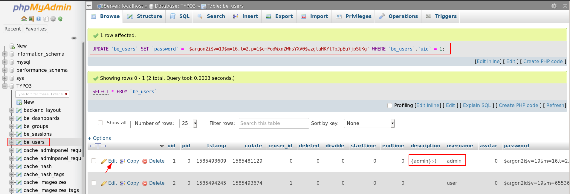Go to the Insert tab
Image resolution: width=570 pixels, height=194 pixels.
pos(245,16)
